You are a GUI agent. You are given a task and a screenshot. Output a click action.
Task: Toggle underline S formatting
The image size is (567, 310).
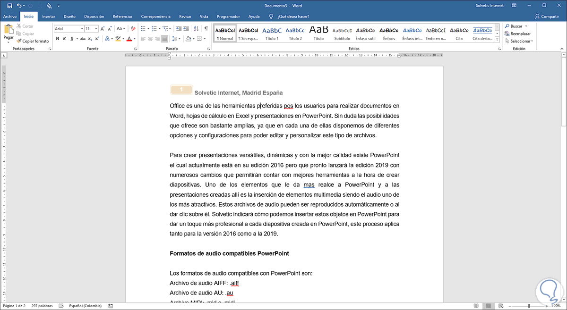coord(72,39)
